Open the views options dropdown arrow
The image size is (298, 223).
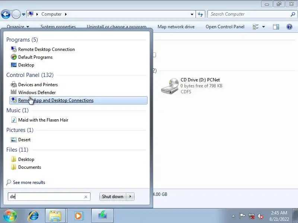pyautogui.click(x=264, y=27)
